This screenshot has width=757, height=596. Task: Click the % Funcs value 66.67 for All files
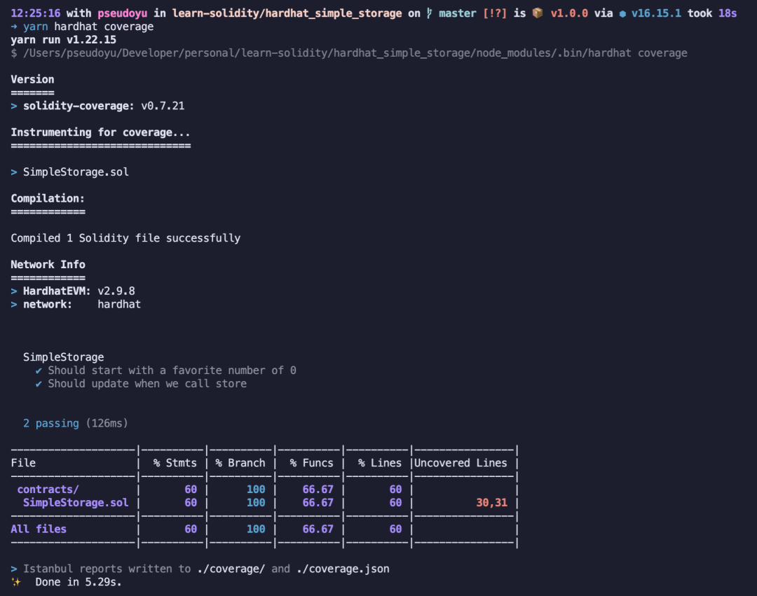coord(318,529)
